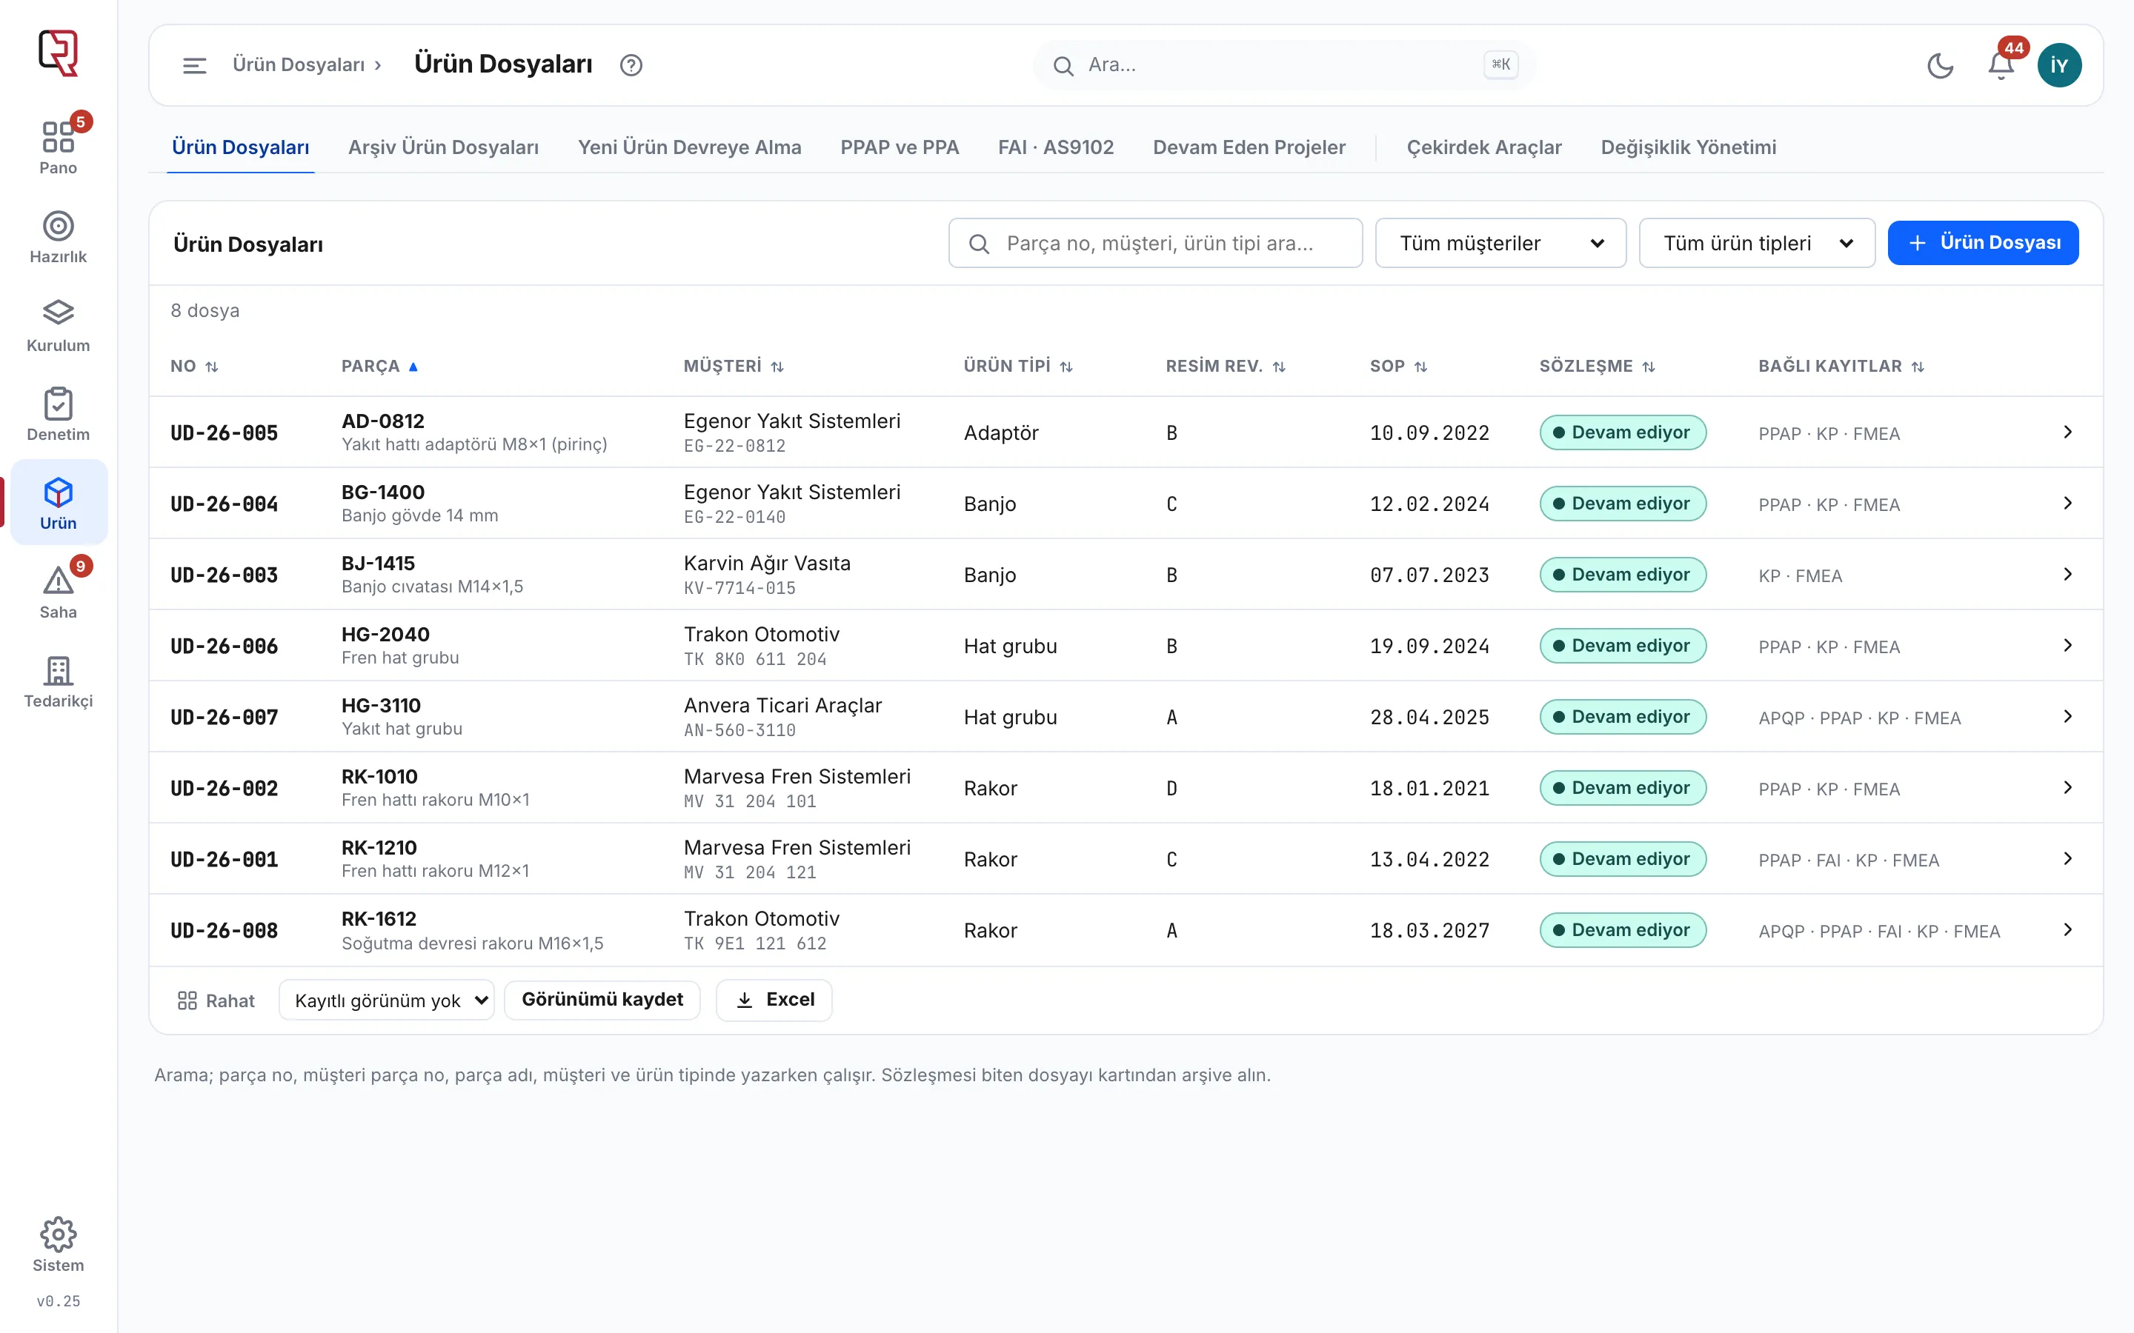Click the blue Ürün Dosyası button
Viewport: 2134px width, 1333px height.
click(1982, 242)
